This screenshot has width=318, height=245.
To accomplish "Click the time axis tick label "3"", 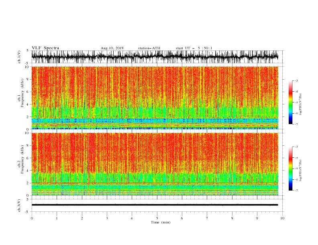I will point(107,218).
